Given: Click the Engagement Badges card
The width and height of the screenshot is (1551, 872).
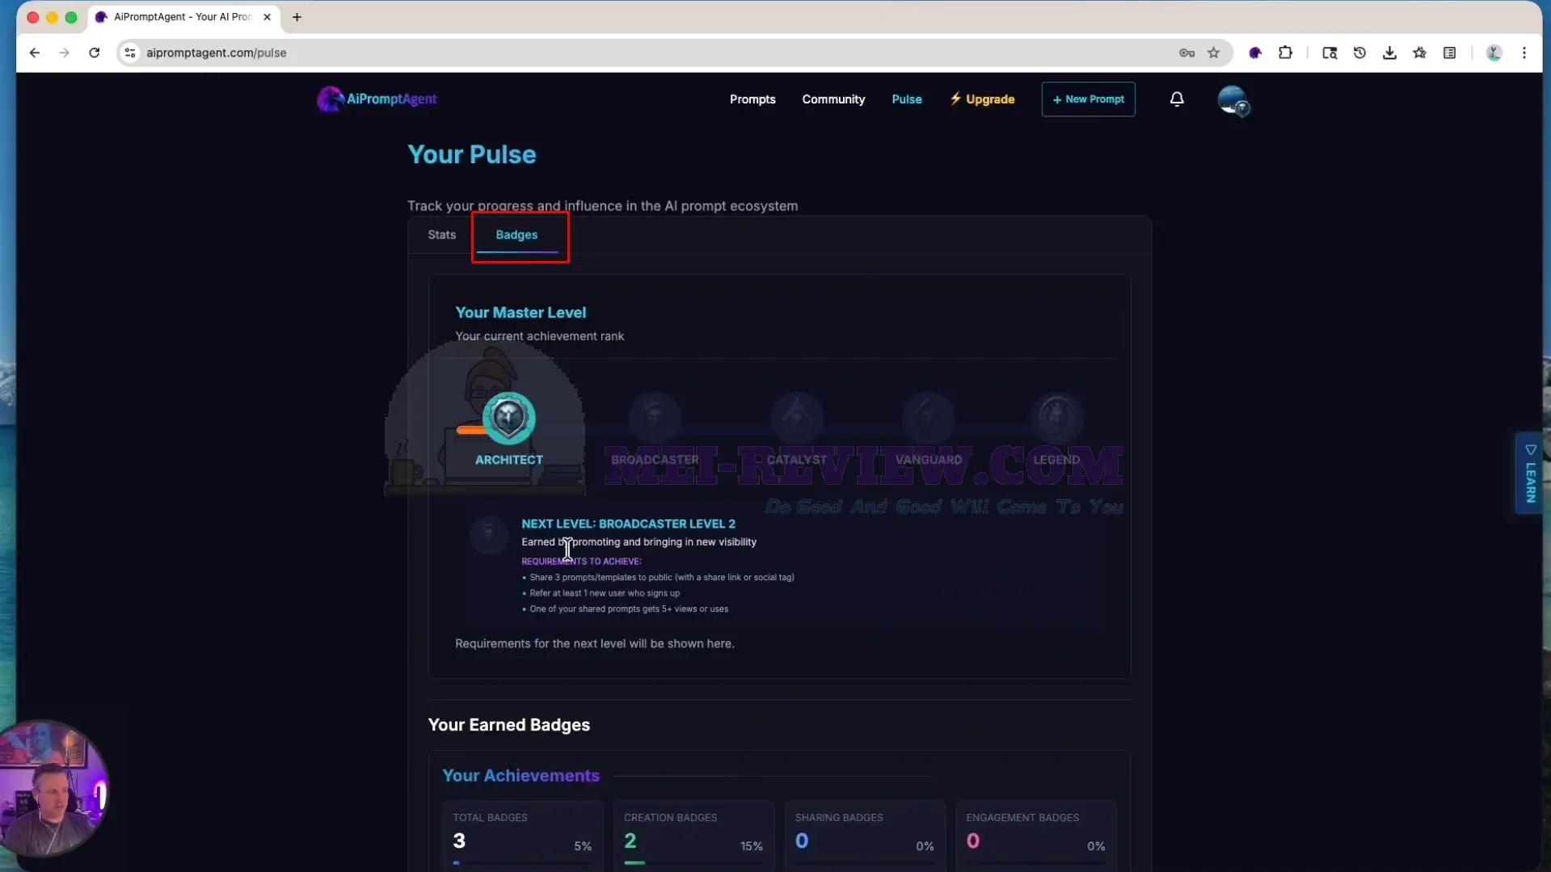Looking at the screenshot, I should pyautogui.click(x=1036, y=836).
